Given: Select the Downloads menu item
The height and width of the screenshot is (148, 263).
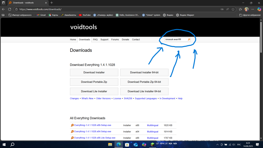Looking at the screenshot, I should [84, 39].
